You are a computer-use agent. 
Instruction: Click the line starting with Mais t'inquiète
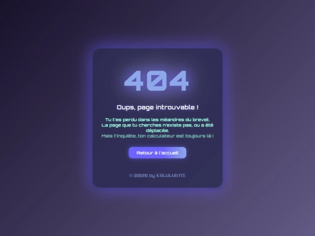[x=157, y=136]
